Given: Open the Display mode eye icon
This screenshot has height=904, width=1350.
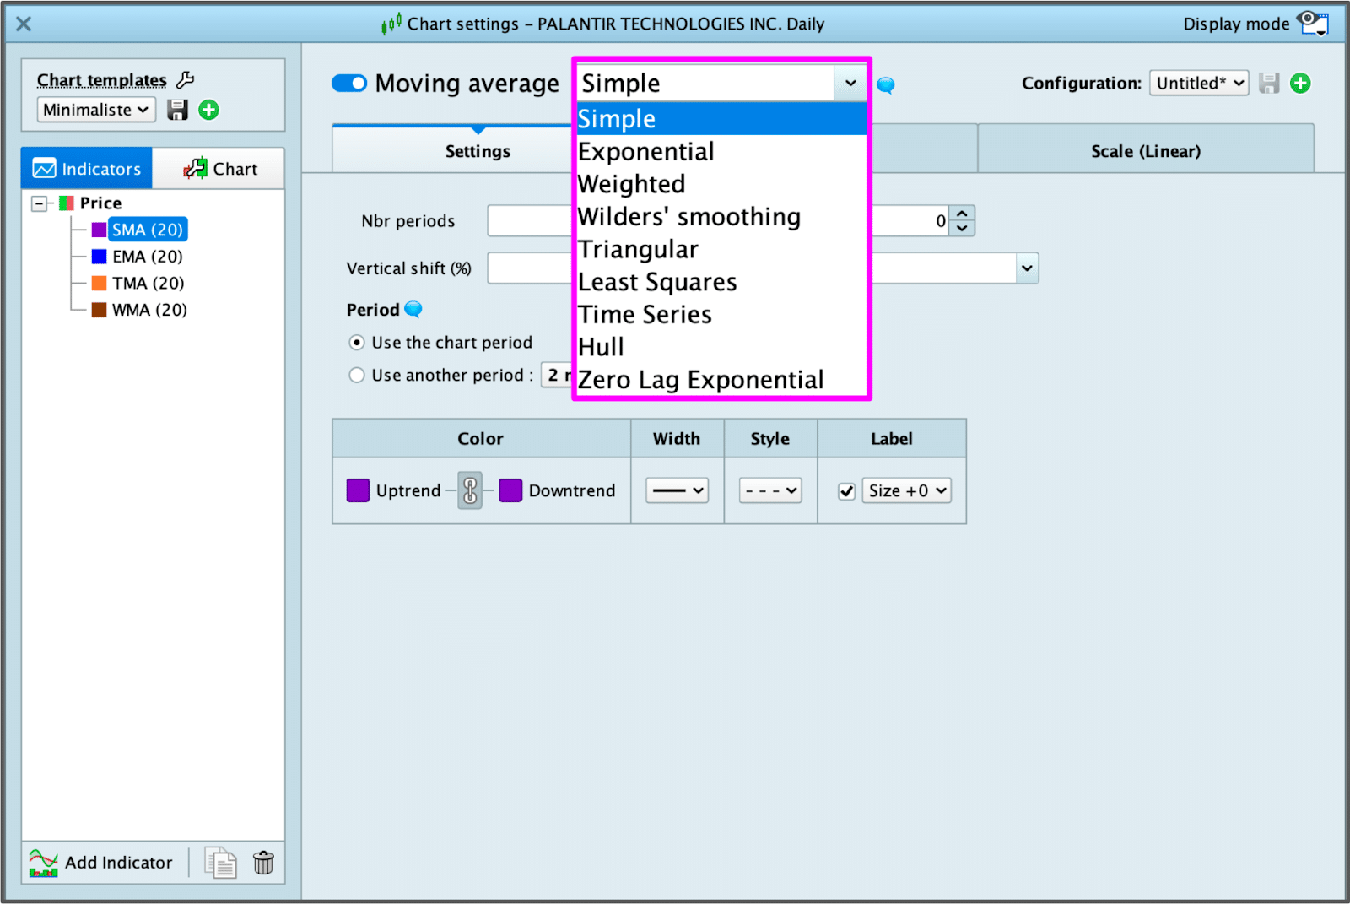Looking at the screenshot, I should coord(1313,23).
